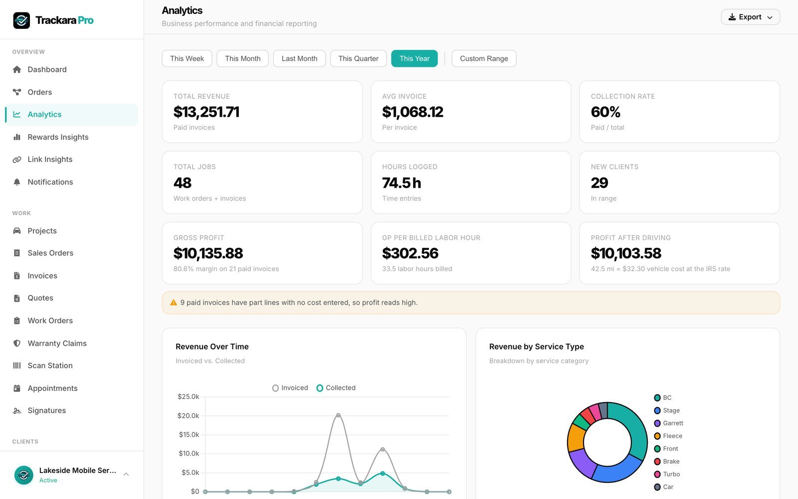The height and width of the screenshot is (499, 798).
Task: Select the Last Month range tab
Action: [299, 58]
